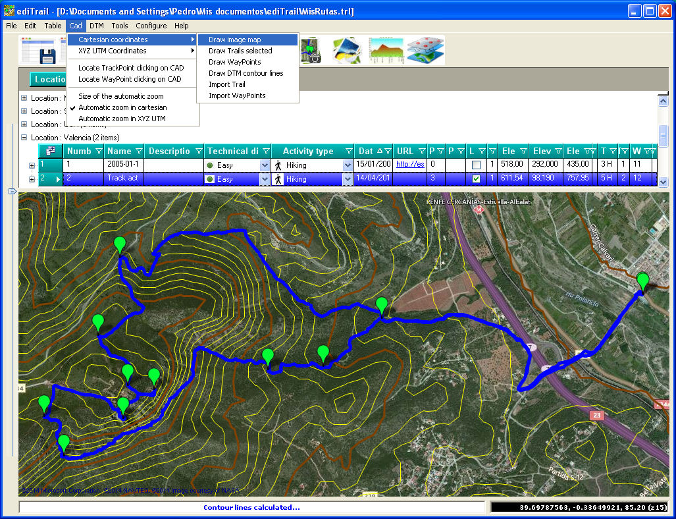676x519 pixels.
Task: Click the layered terrain map icon
Action: (x=425, y=51)
